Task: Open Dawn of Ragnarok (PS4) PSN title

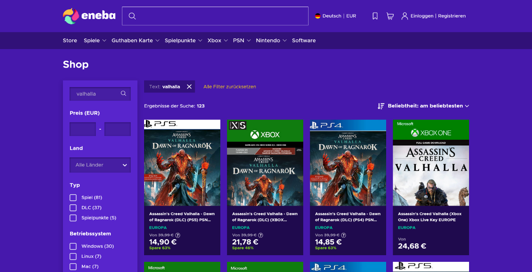Action: click(x=348, y=217)
